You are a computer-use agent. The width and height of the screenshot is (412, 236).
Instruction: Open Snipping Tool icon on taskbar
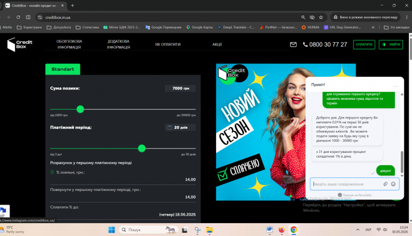click(x=197, y=230)
